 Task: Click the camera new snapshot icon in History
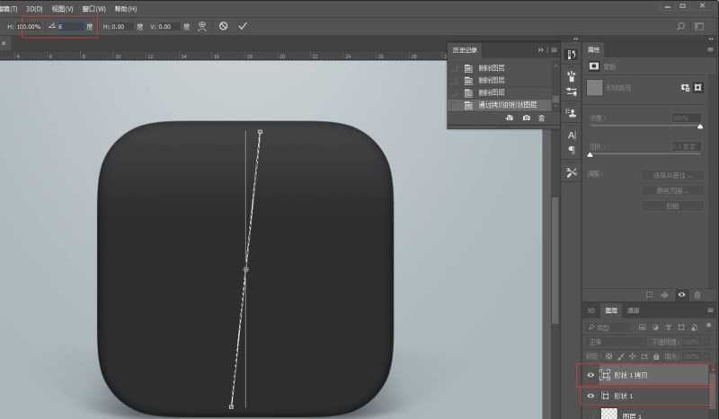click(x=526, y=118)
